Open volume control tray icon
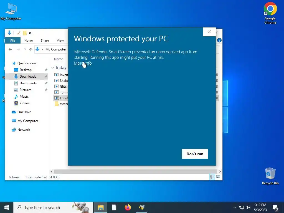This screenshot has width=284, height=213. [248, 207]
